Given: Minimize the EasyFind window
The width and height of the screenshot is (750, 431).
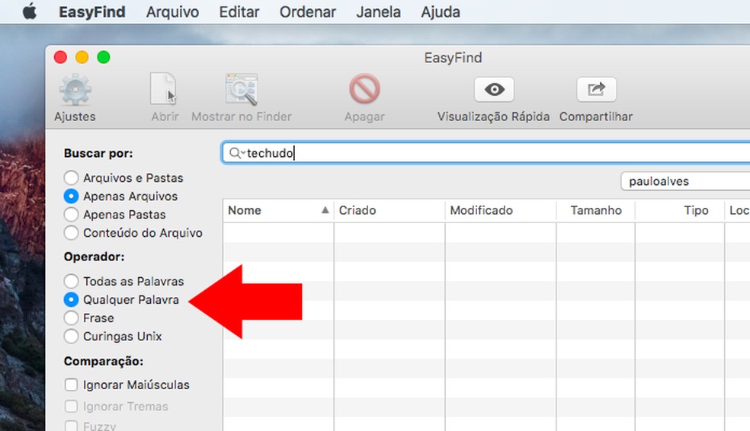Looking at the screenshot, I should click(82, 57).
